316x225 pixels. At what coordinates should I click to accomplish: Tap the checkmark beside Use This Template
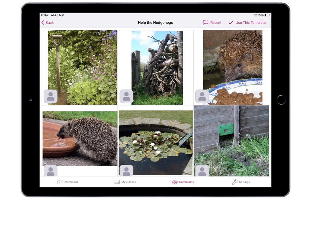231,22
